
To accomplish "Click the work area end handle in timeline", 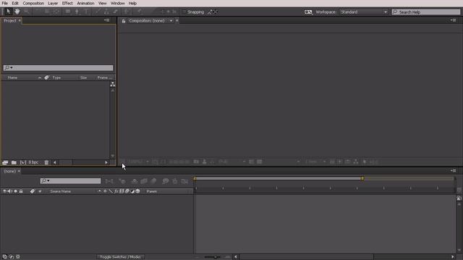I will click(x=362, y=178).
